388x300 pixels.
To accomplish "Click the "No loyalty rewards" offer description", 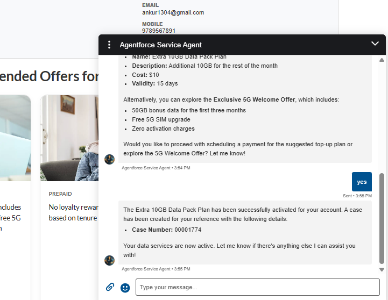I will pyautogui.click(x=73, y=207).
